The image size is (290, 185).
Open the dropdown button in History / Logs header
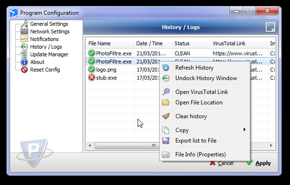(270, 27)
